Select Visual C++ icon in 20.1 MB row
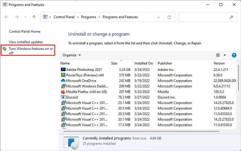This screenshot has width=241, height=151. point(63,119)
